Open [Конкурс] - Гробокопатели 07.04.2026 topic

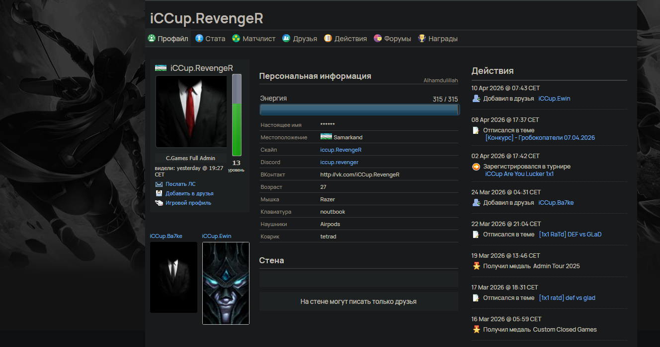[x=540, y=138]
